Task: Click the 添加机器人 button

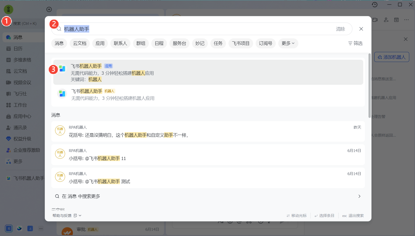Action: tap(391, 57)
